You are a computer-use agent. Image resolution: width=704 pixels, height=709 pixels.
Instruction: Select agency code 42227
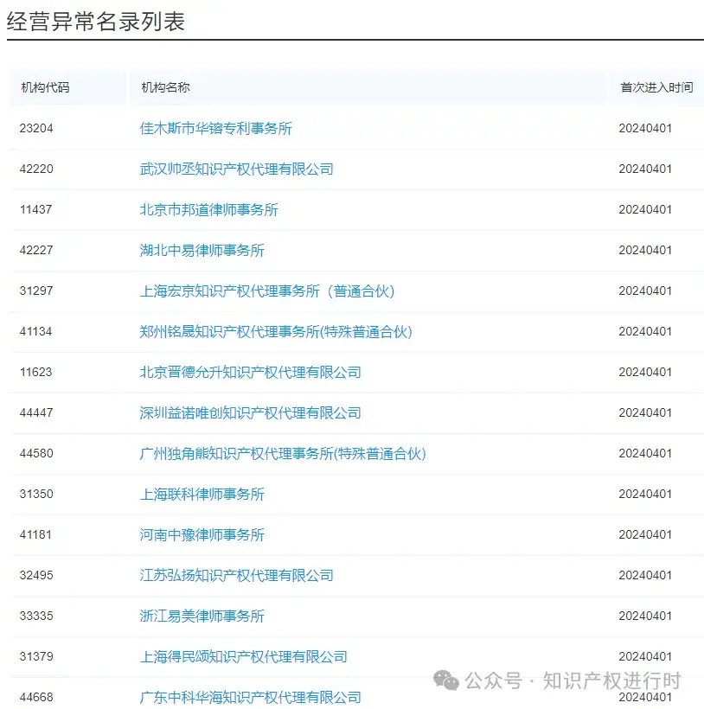pyautogui.click(x=36, y=251)
